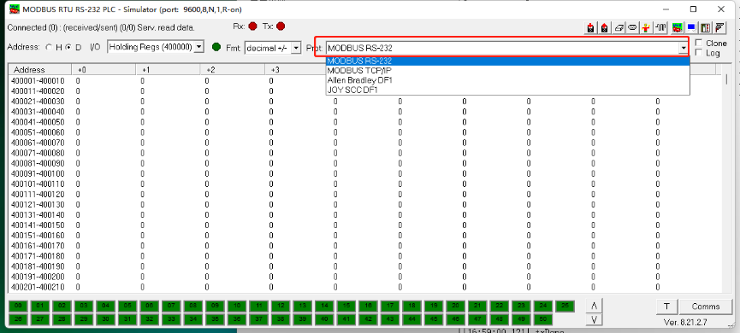Expand the Holding Regs I/O dropdown

pos(198,47)
